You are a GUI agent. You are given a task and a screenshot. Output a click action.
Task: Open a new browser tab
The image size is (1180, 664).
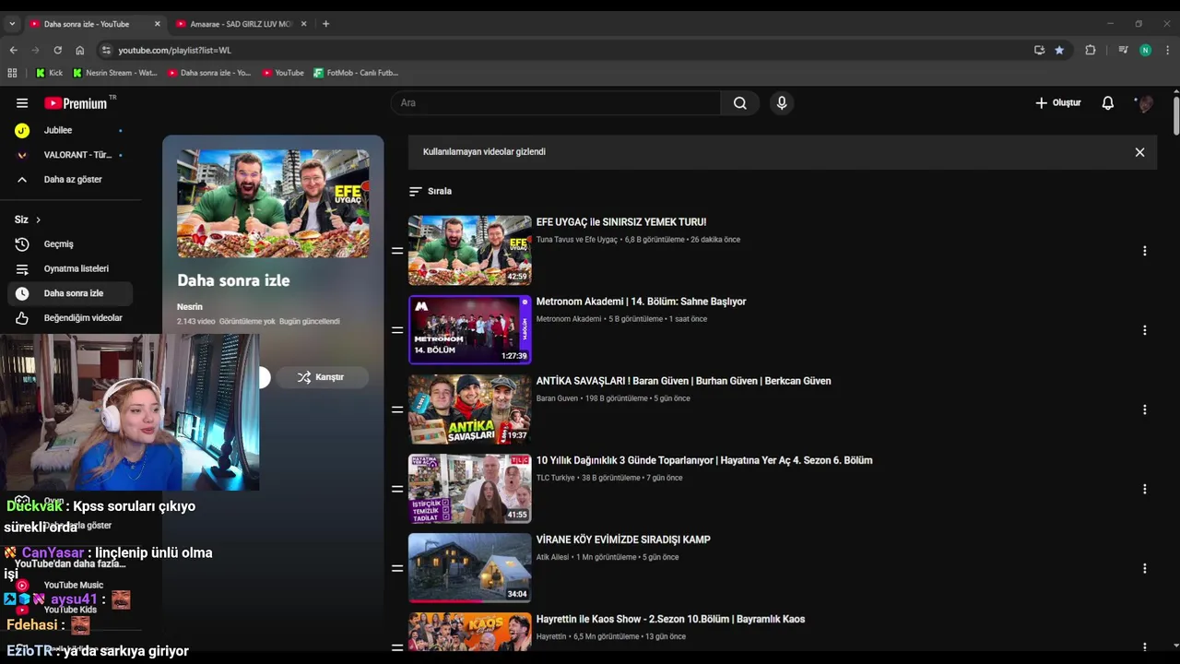[x=325, y=24]
